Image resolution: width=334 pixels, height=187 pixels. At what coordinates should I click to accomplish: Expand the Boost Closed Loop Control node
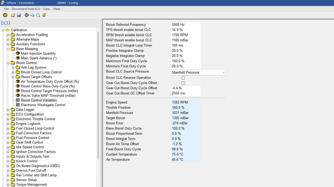click(13, 72)
